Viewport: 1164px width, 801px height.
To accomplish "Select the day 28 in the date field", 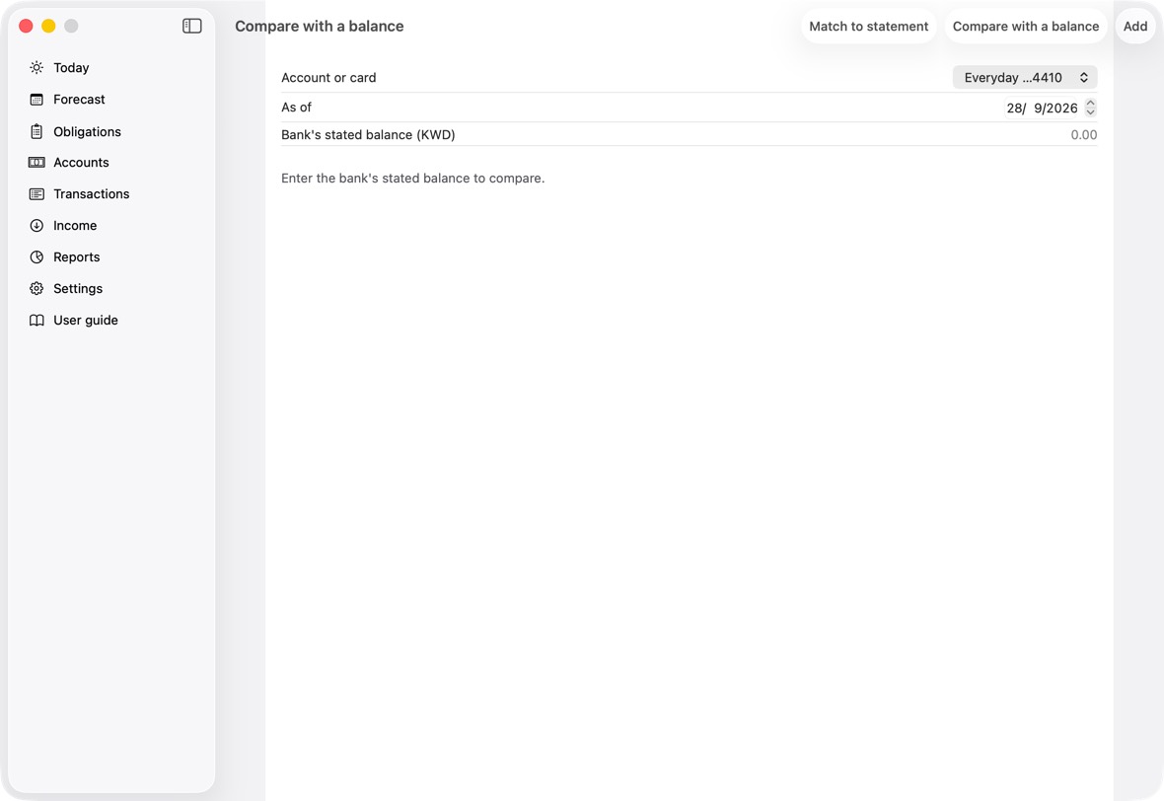I will 1015,109.
